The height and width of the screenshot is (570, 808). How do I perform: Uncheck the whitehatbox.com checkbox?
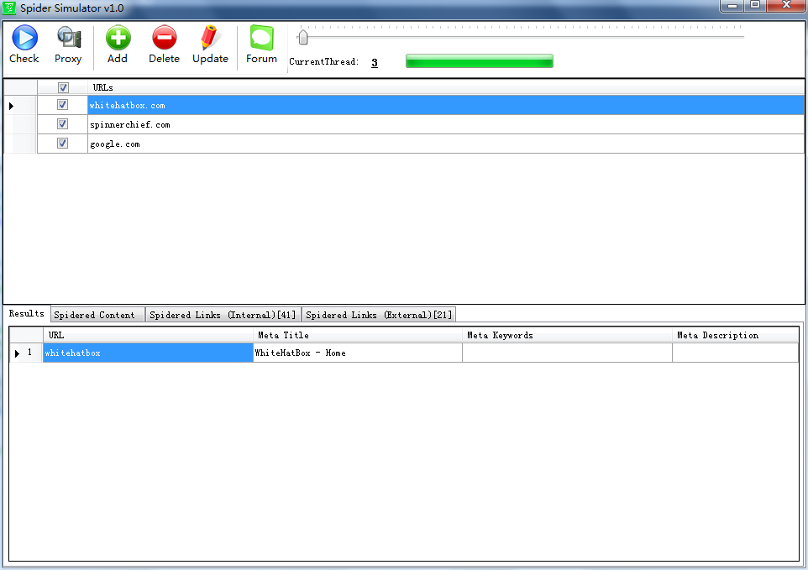coord(62,105)
